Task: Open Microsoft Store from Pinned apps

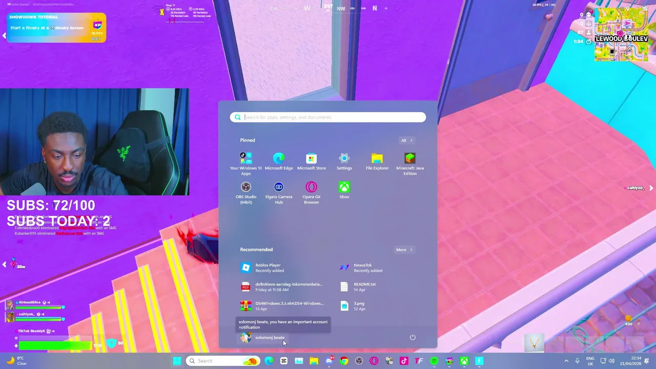Action: click(x=311, y=161)
